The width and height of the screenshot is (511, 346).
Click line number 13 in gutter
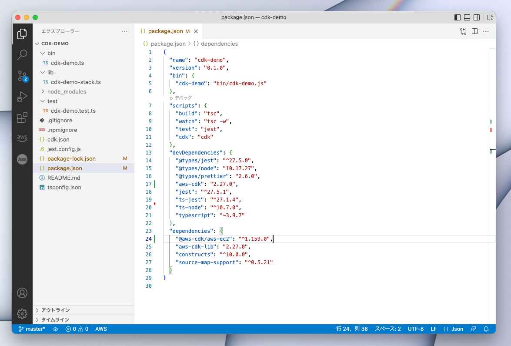(x=149, y=153)
